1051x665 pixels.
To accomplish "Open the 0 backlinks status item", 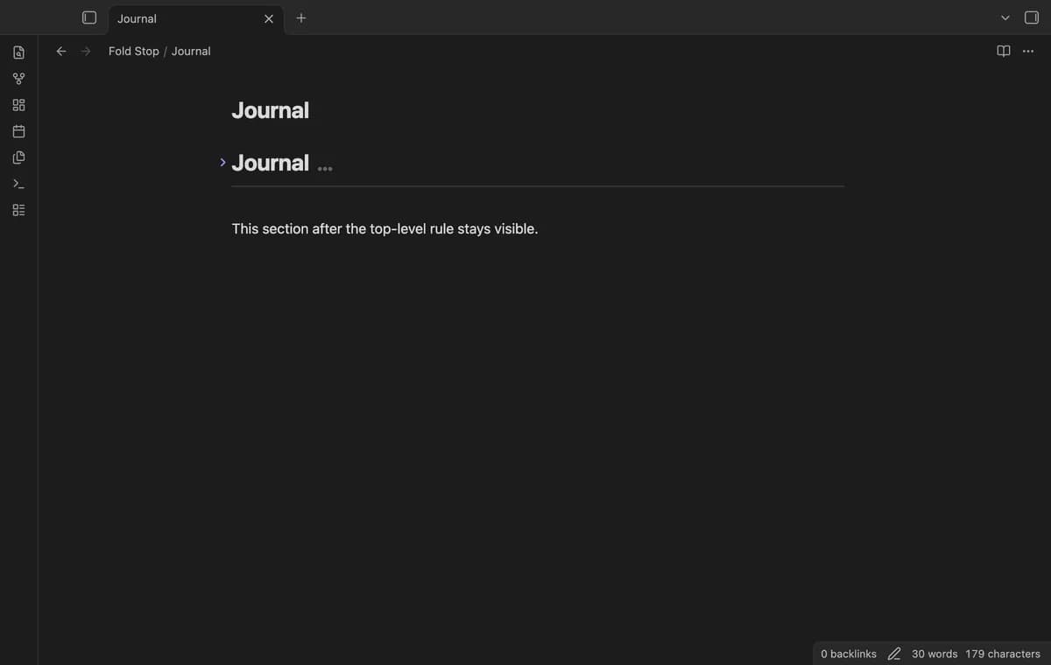I will tap(849, 654).
